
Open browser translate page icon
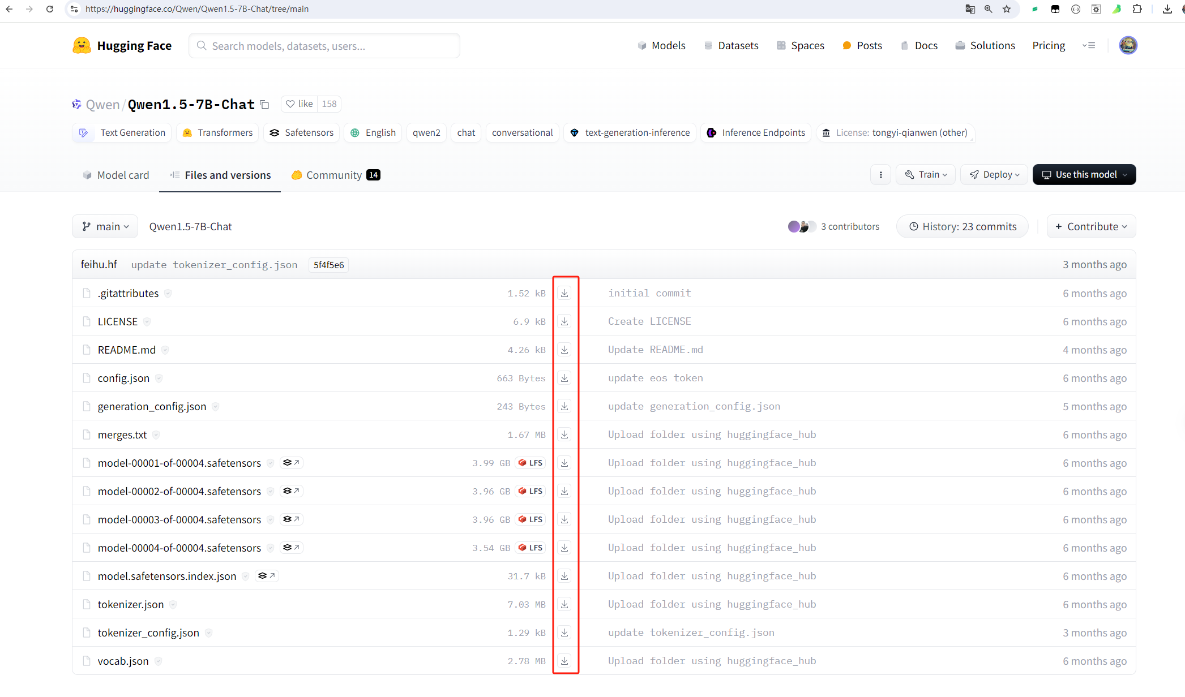[x=970, y=9]
